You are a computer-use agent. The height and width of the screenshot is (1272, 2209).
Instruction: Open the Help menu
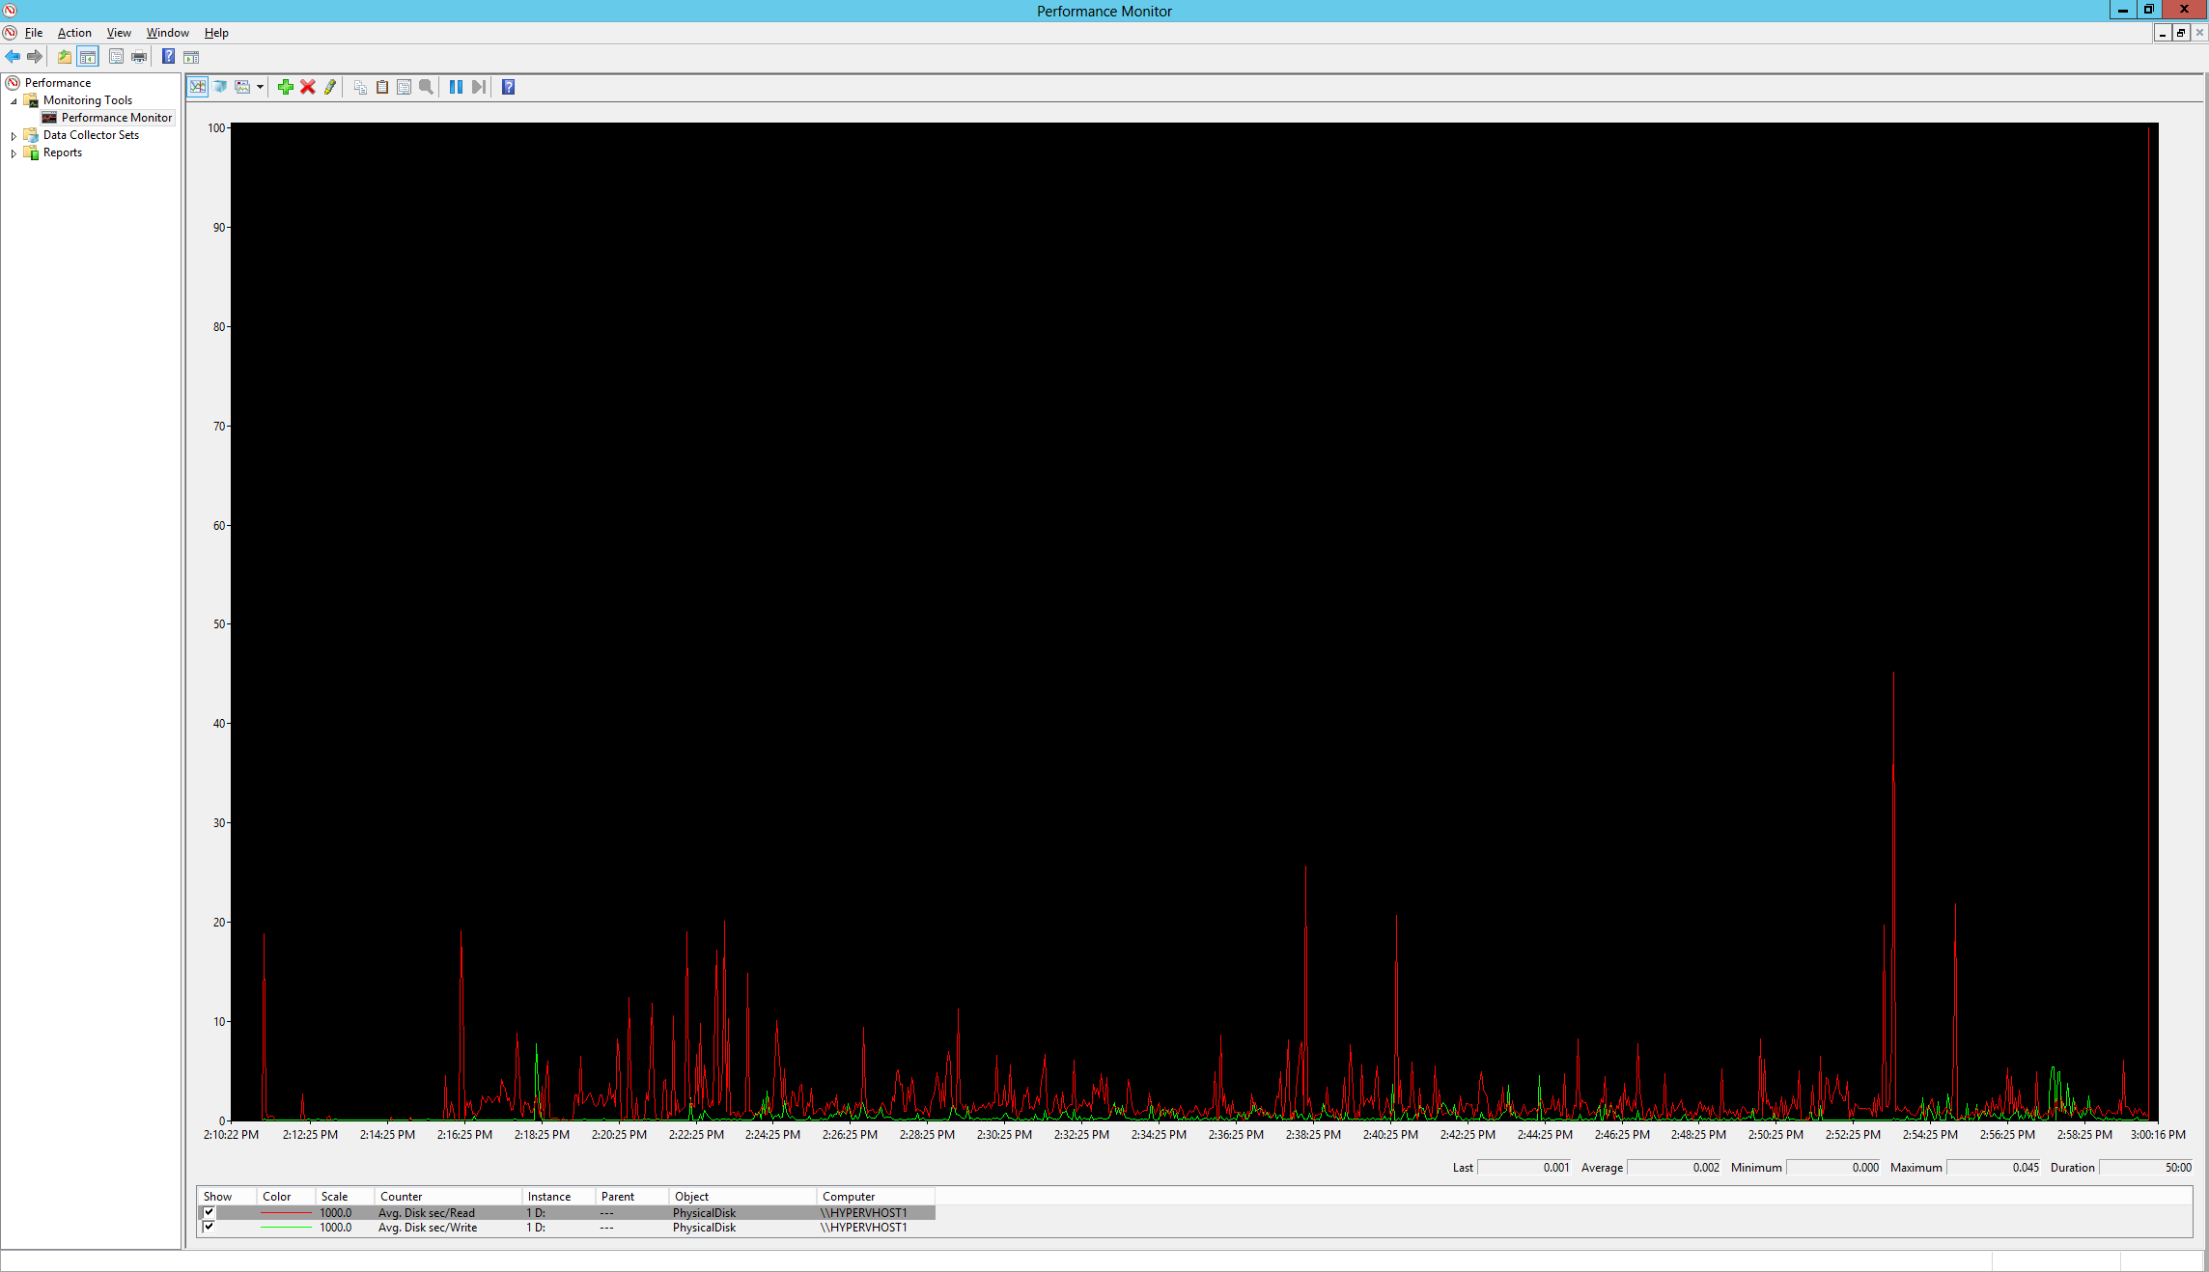pyautogui.click(x=216, y=33)
